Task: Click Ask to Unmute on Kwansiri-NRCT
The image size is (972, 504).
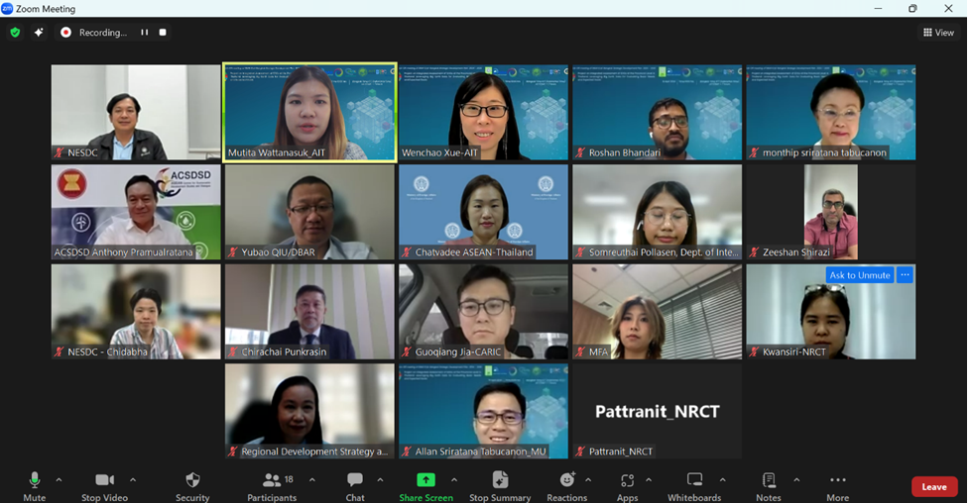Action: click(860, 275)
